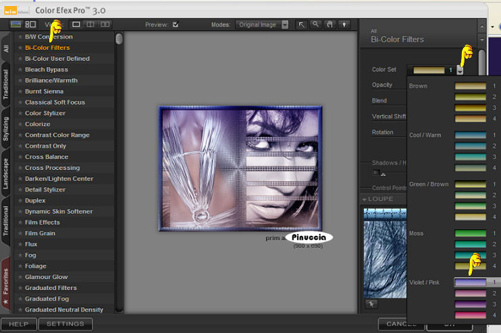Open the upper Traditional category tab

coord(6,84)
